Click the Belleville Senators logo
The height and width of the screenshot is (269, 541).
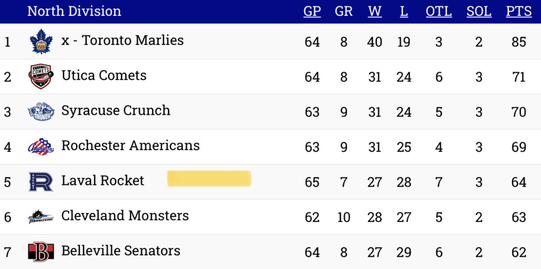41,252
